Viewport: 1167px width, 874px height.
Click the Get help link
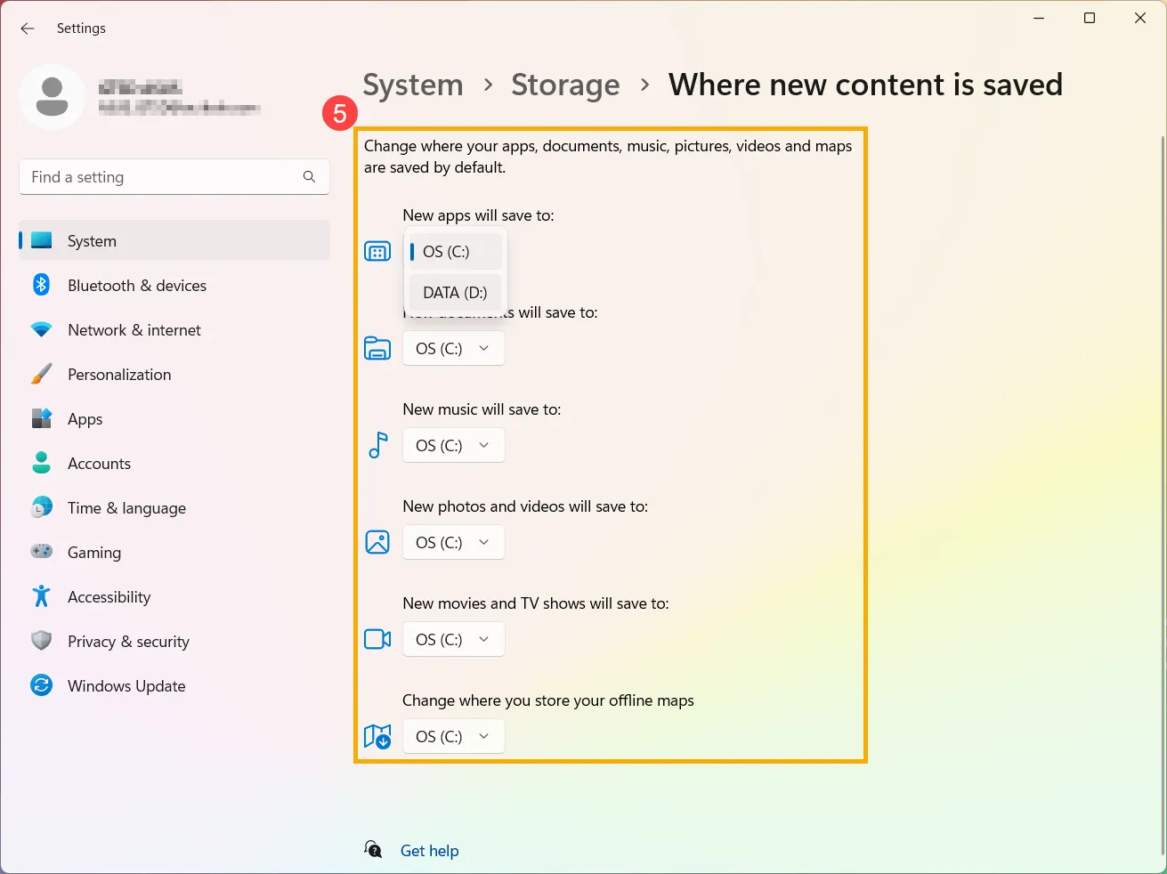click(429, 851)
